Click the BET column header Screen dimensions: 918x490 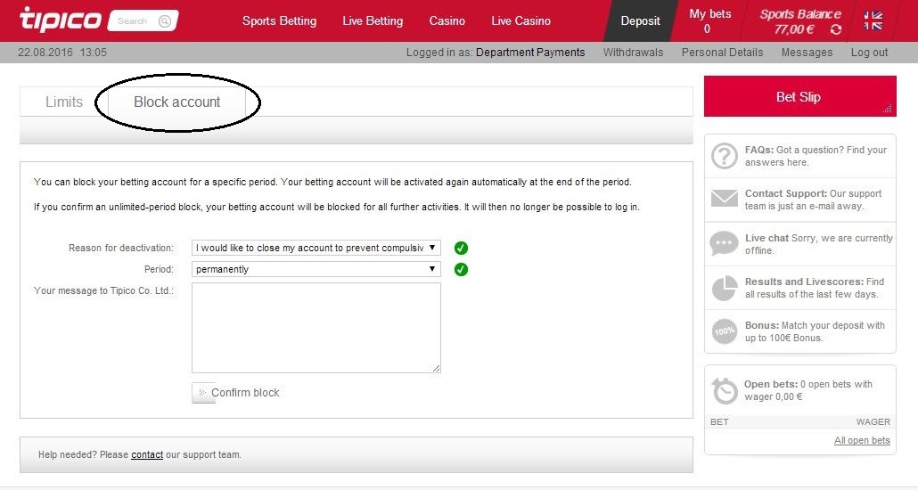[719, 421]
